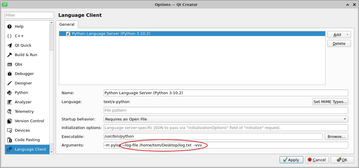Viewport: 359px width, 168px height.
Task: Minimize window via title bar arrow
Action: (347, 4)
